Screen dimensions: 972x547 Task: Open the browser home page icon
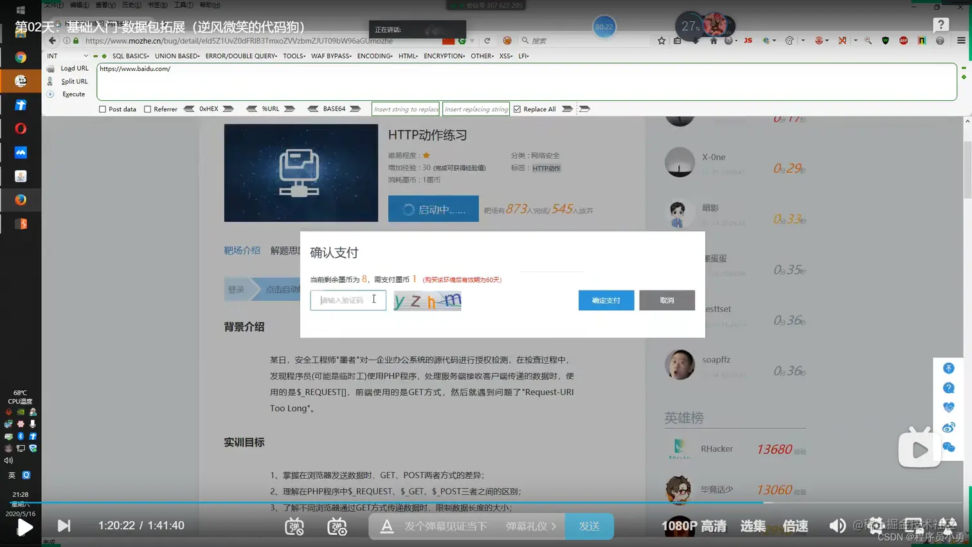tap(714, 40)
